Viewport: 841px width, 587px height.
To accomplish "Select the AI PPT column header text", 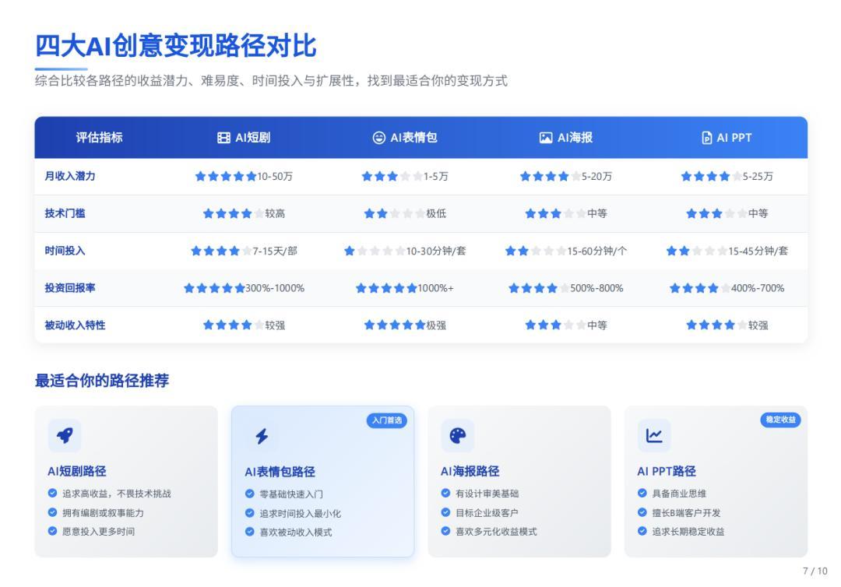I will point(734,138).
